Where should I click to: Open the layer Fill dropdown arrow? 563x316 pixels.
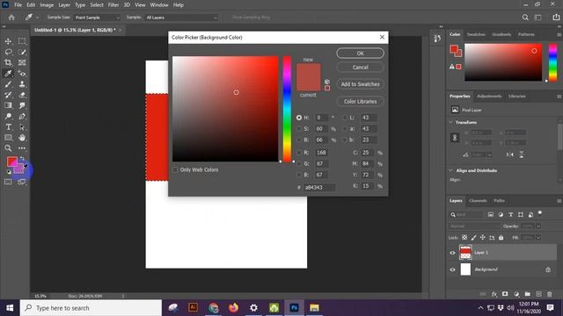[x=538, y=238]
